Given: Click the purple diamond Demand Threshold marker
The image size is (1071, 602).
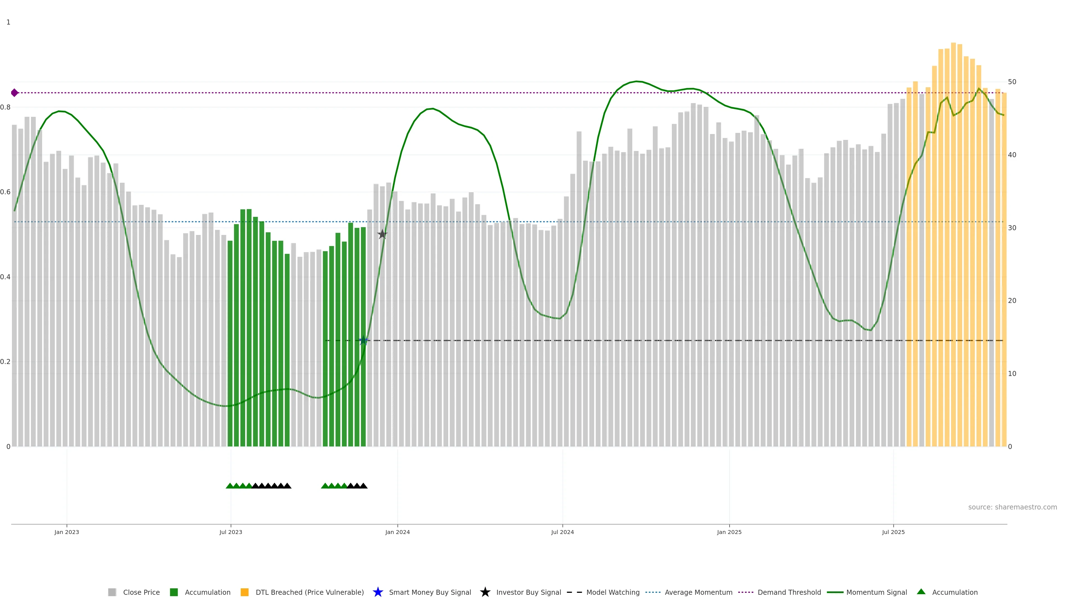Looking at the screenshot, I should pos(15,93).
